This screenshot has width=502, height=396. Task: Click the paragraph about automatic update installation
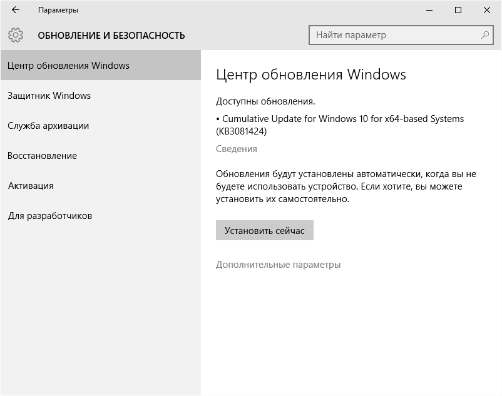tap(346, 186)
